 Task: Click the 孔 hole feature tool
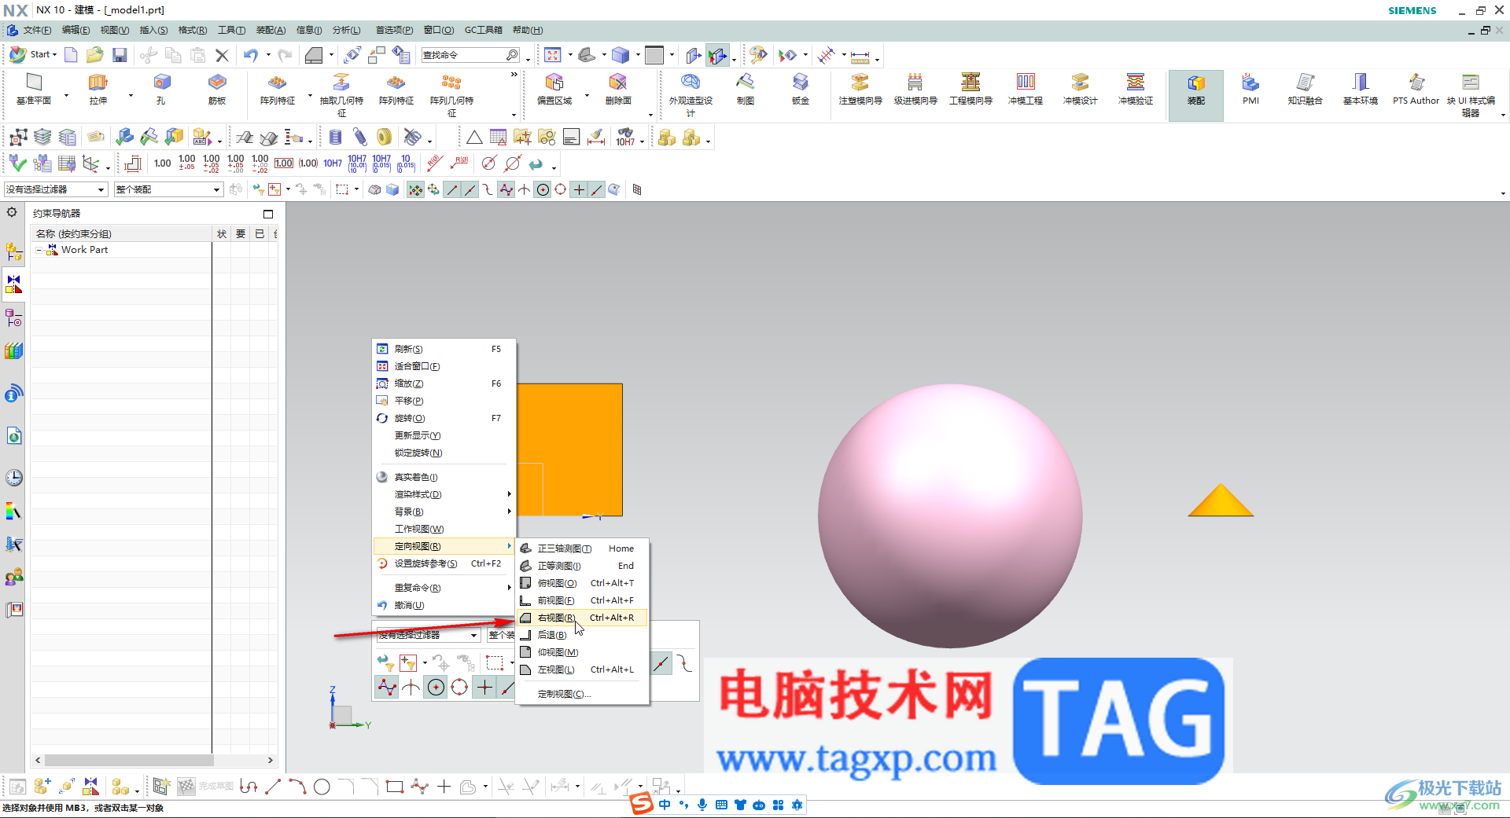[161, 89]
